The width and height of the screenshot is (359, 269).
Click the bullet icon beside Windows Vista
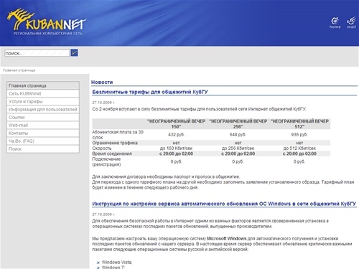98,263
